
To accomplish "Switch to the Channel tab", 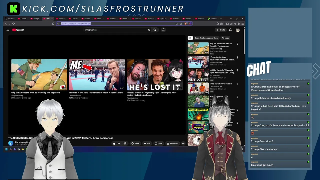I will coord(22,18).
